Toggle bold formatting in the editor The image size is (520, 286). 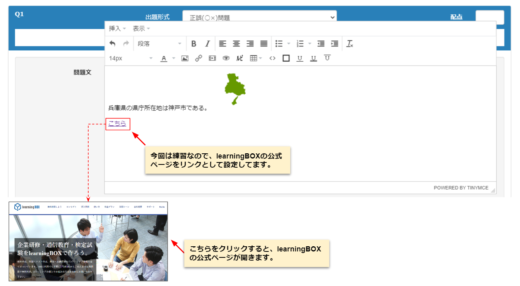[194, 44]
